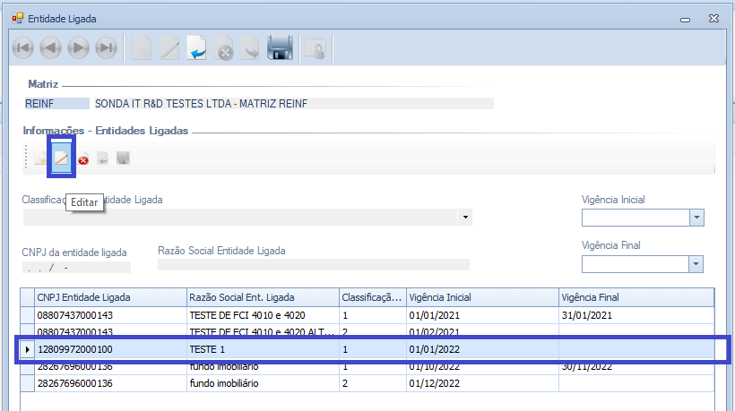
Task: Click the blue undo arrow icon in main toolbar
Action: pos(197,48)
